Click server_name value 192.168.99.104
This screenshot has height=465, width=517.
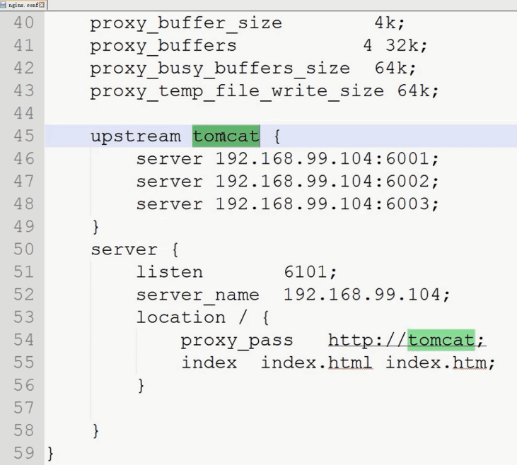click(x=361, y=295)
